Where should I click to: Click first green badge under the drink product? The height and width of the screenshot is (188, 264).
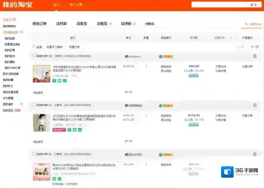[x=54, y=179]
